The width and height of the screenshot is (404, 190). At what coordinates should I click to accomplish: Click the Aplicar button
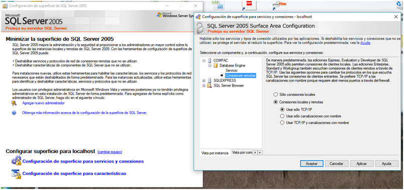[x=361, y=163]
